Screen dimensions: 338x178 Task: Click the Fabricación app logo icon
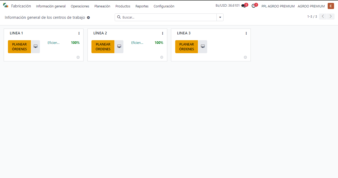coord(6,5)
